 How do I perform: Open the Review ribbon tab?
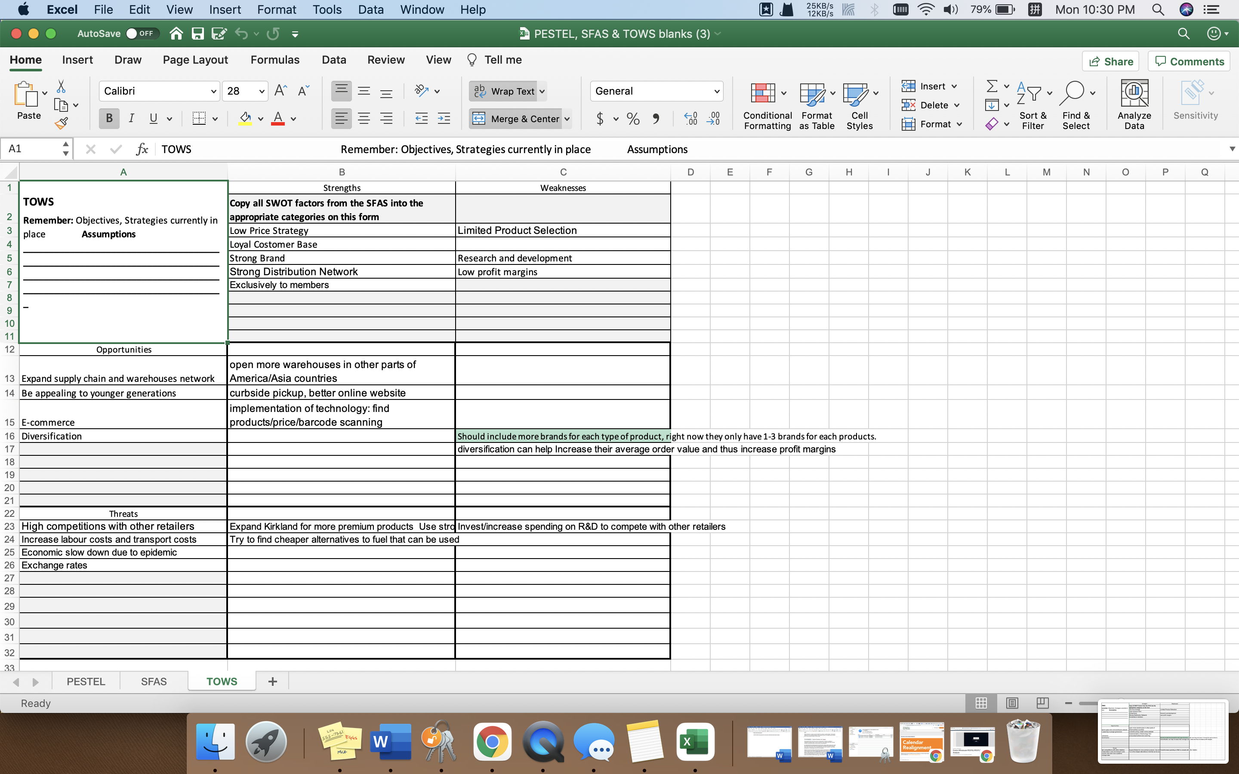click(385, 60)
